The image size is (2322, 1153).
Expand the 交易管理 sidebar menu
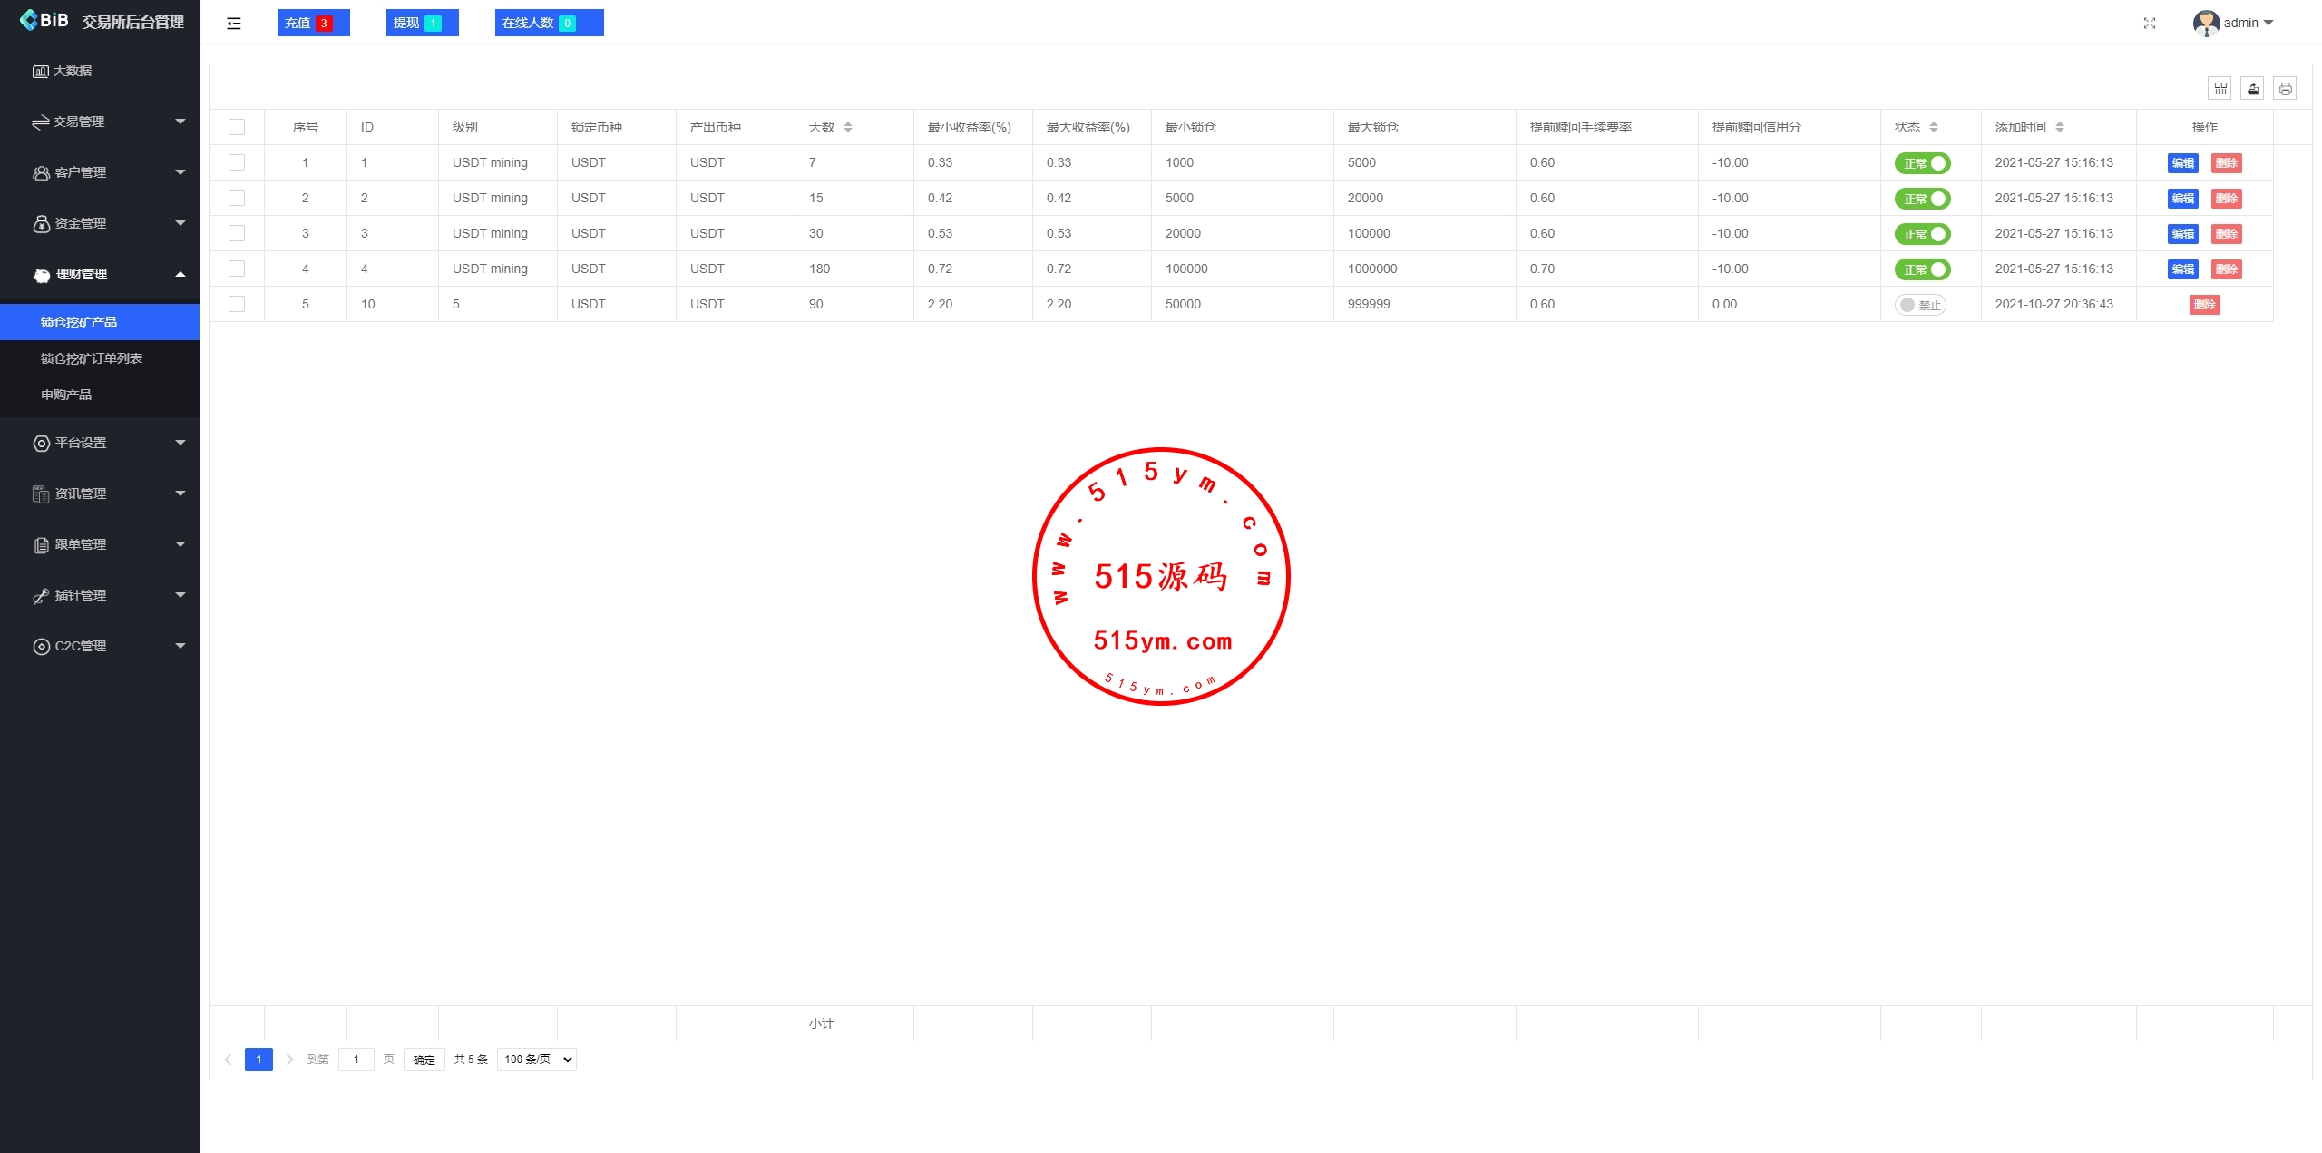[x=100, y=122]
